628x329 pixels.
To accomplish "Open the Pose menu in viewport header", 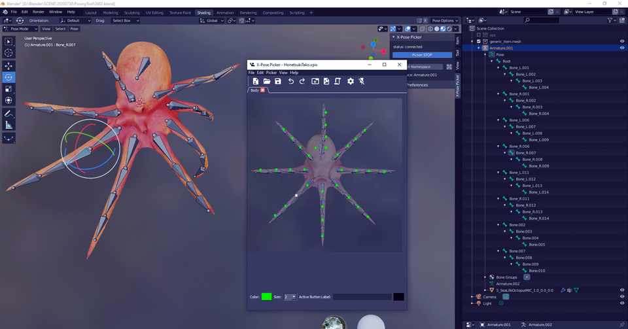I will [75, 29].
